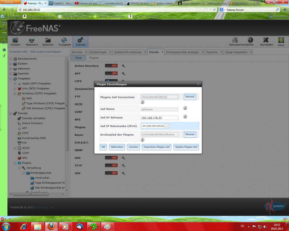Image resolution: width=289 pixels, height=231 pixels.
Task: Click the Abbrechen button
Action: click(117, 147)
